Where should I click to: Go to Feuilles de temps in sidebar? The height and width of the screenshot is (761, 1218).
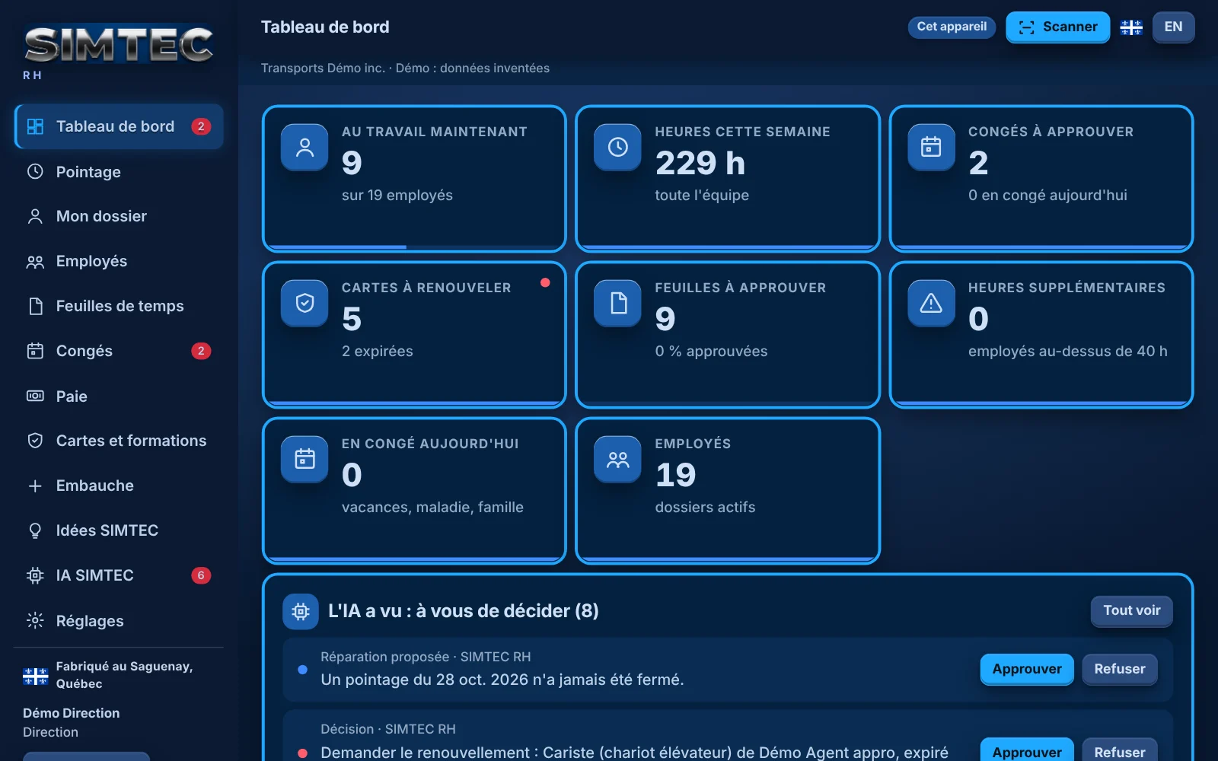click(x=119, y=306)
